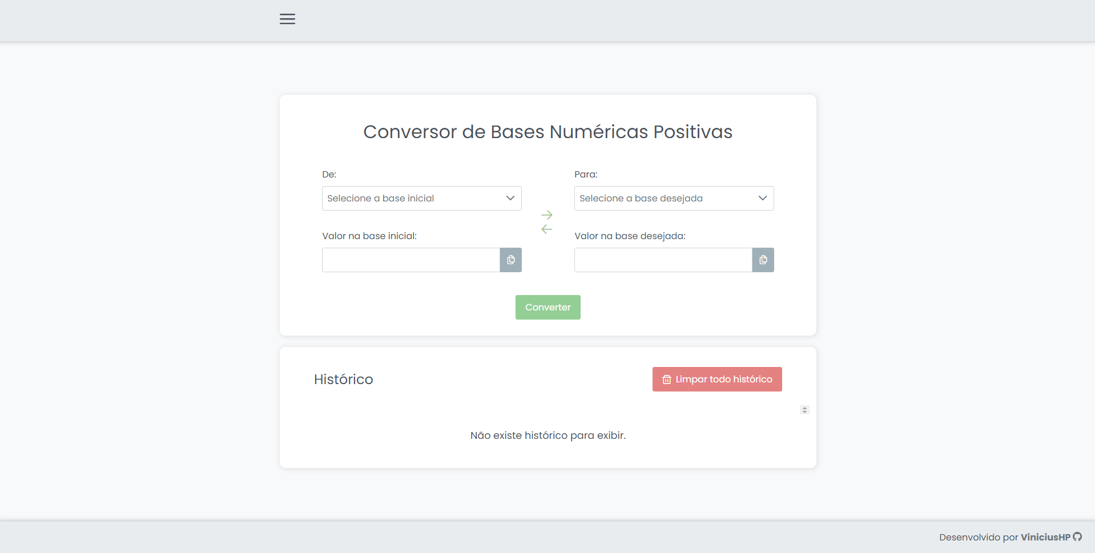Click the 'ViniciusHP' link in the footer
This screenshot has width=1095, height=553.
[x=1046, y=536]
